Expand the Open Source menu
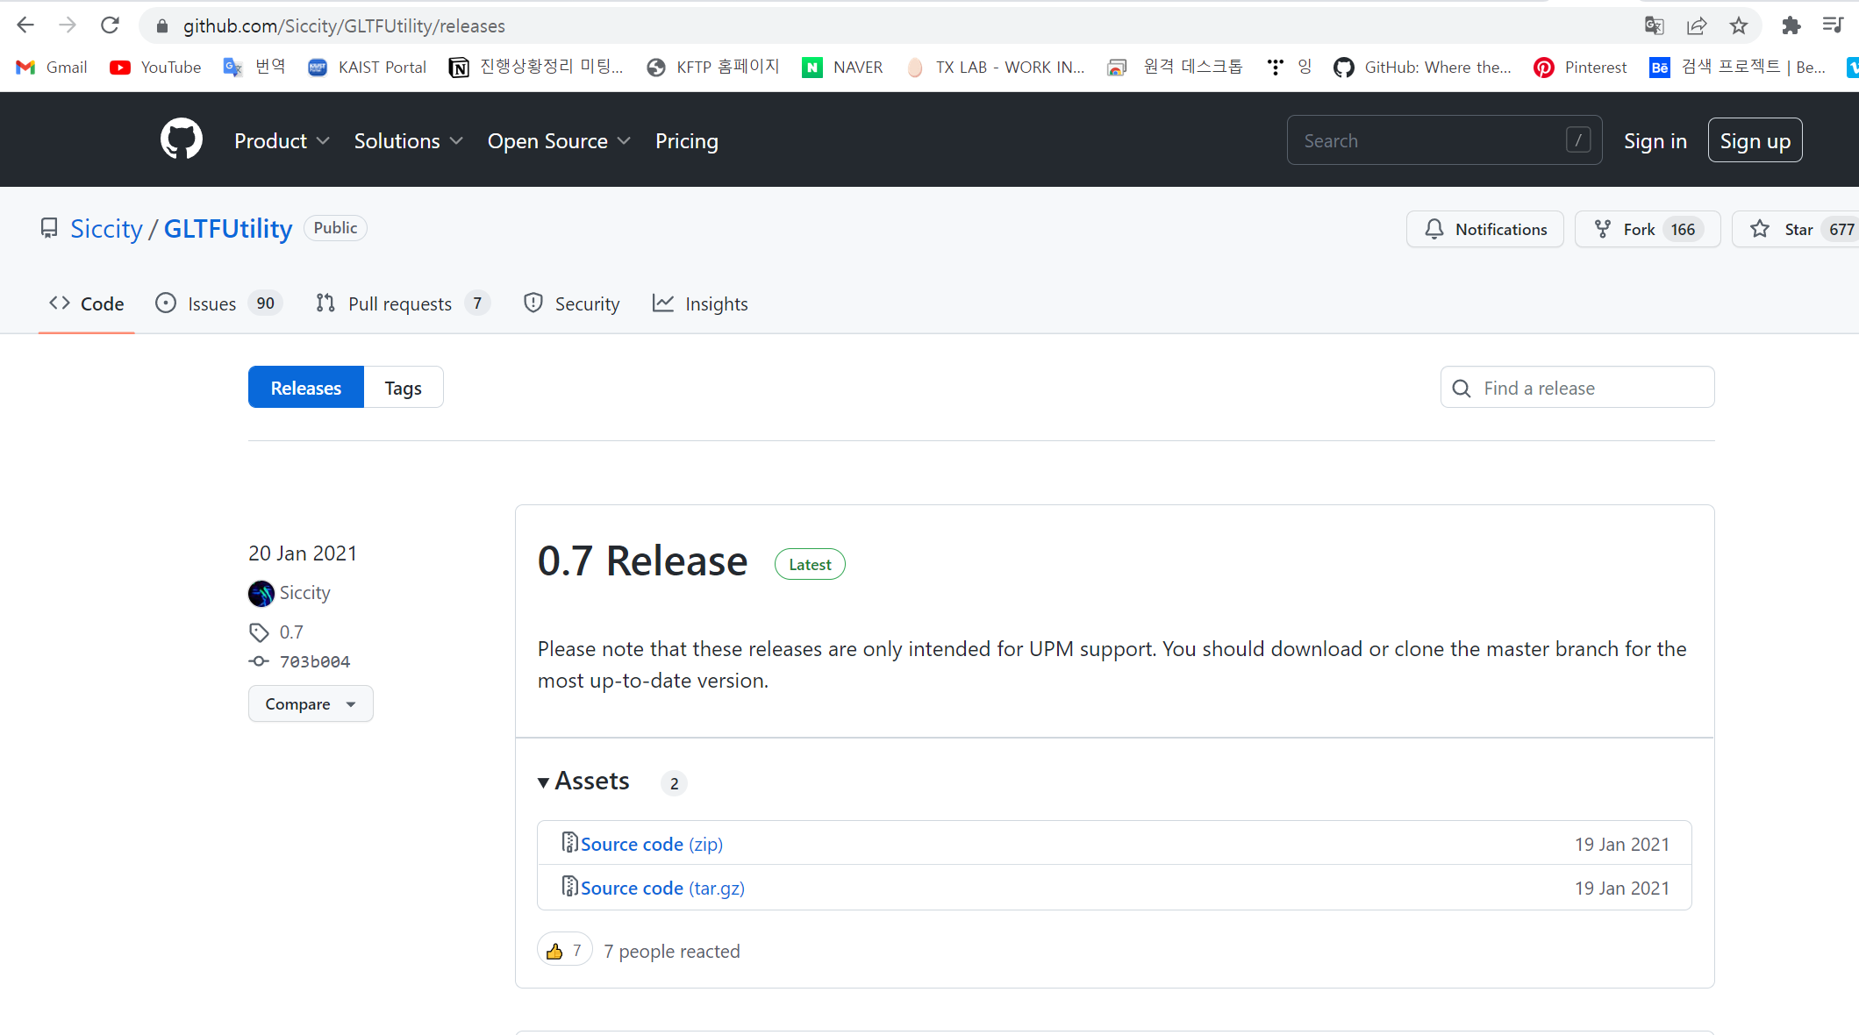The width and height of the screenshot is (1859, 1035). tap(559, 141)
